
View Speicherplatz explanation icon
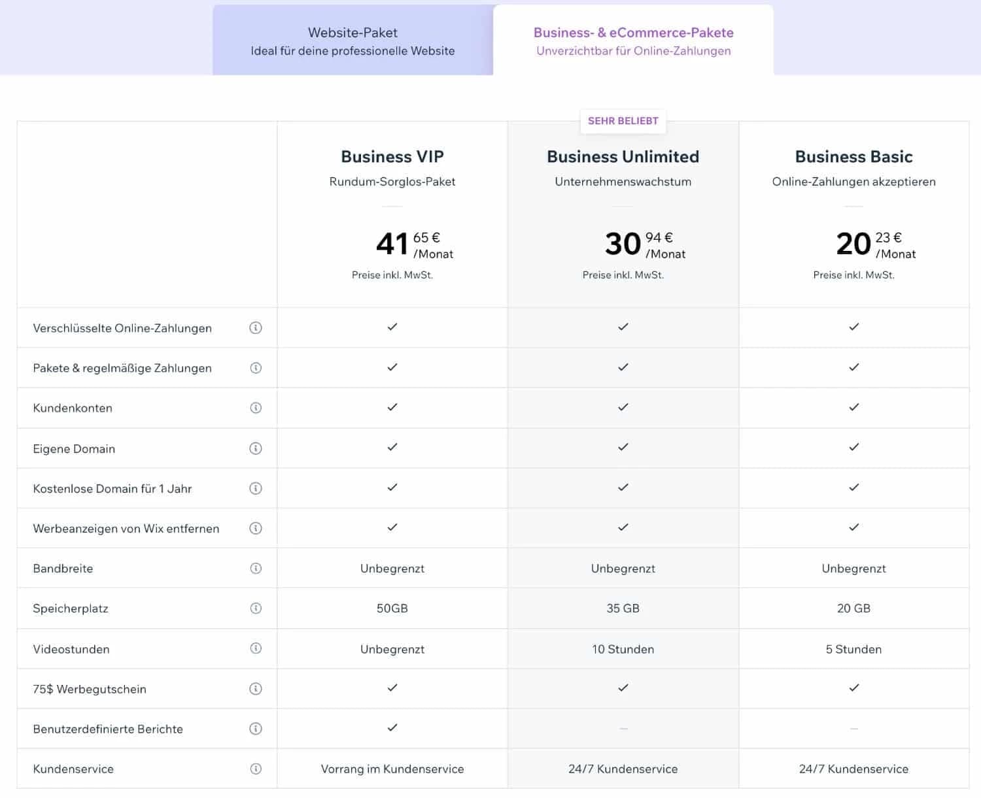tap(256, 608)
